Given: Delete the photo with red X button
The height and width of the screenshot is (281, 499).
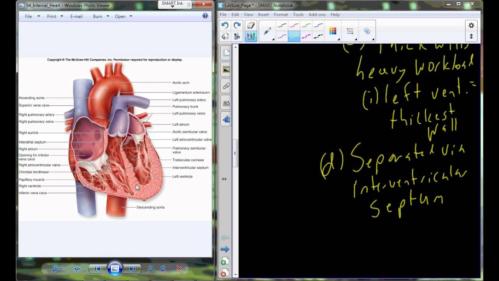Looking at the screenshot, I should (179, 269).
